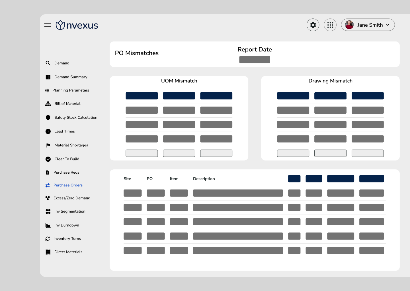Click the Safety Stock shield icon
The width and height of the screenshot is (410, 291).
coord(48,117)
